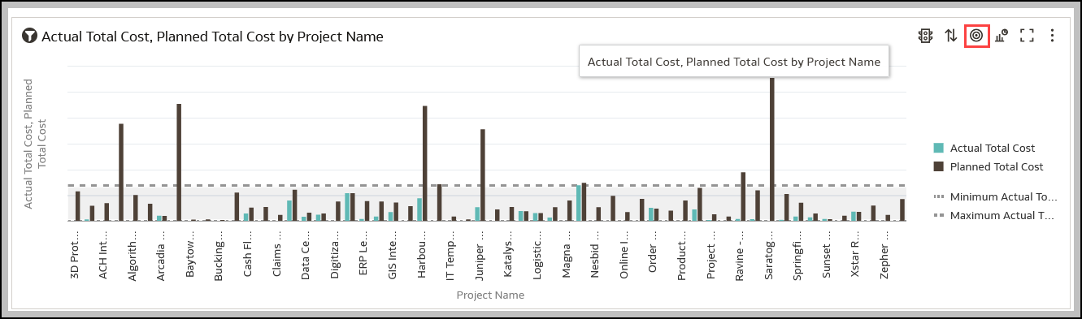The image size is (1082, 319).
Task: Click the chart title text
Action: point(212,37)
